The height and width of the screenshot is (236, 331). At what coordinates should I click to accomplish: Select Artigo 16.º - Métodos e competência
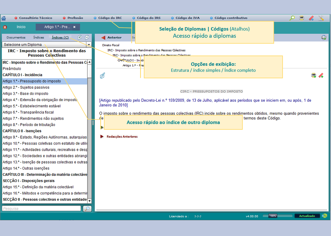click(x=45, y=193)
